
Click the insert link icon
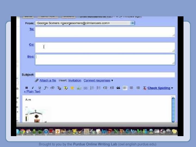point(85,88)
